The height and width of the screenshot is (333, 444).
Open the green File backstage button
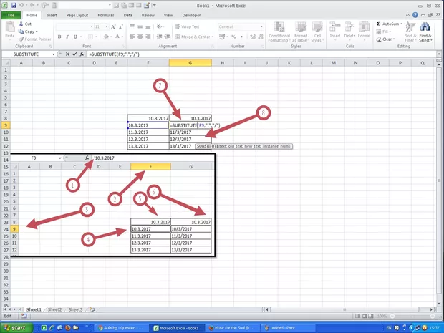click(x=11, y=14)
